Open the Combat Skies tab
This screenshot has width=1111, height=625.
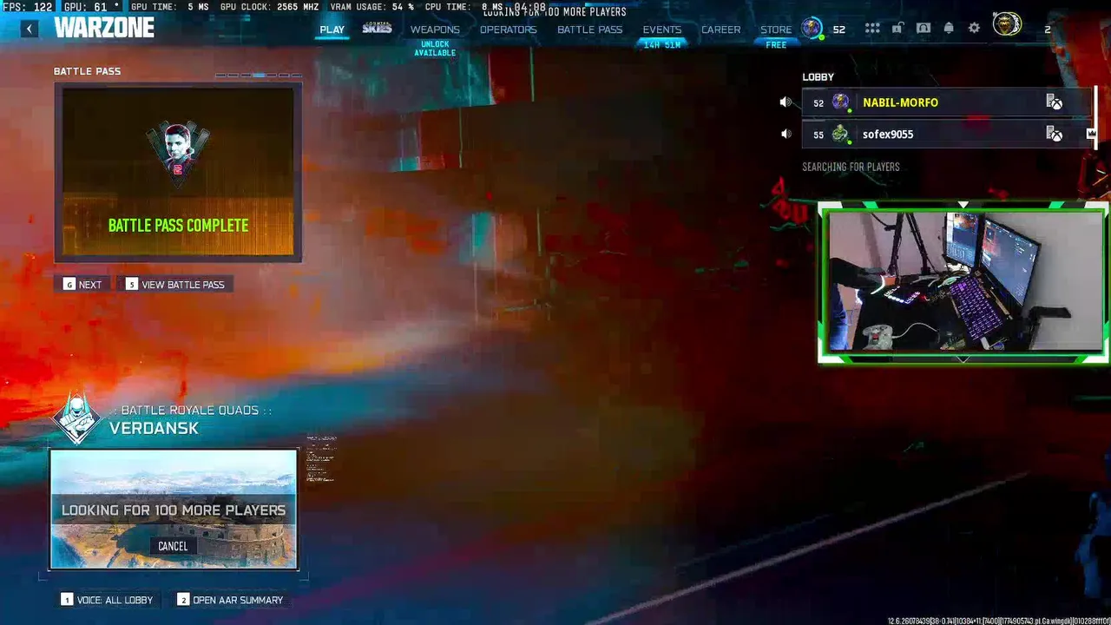[x=377, y=29]
